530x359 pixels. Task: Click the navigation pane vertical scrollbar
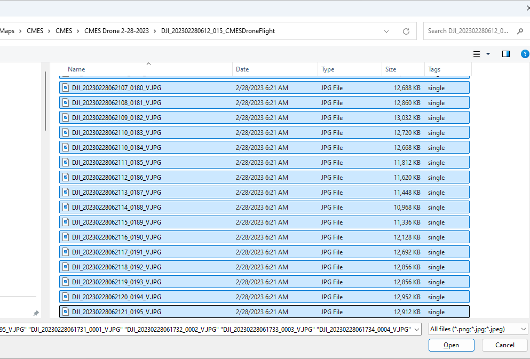point(46,101)
